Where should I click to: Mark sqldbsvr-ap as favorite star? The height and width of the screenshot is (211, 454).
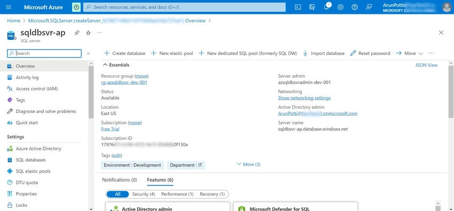click(x=88, y=33)
